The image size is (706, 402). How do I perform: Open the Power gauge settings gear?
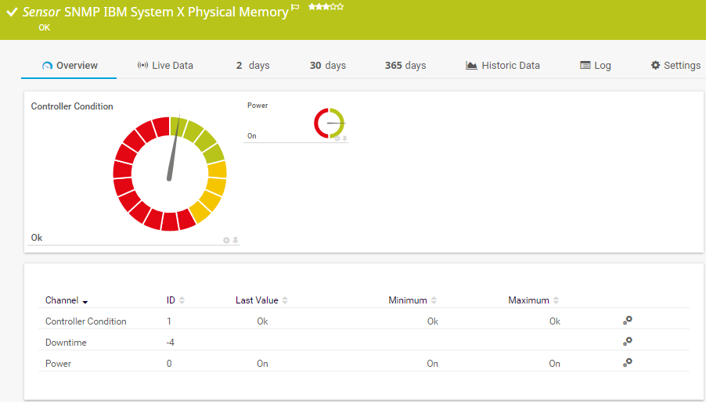pyautogui.click(x=337, y=138)
